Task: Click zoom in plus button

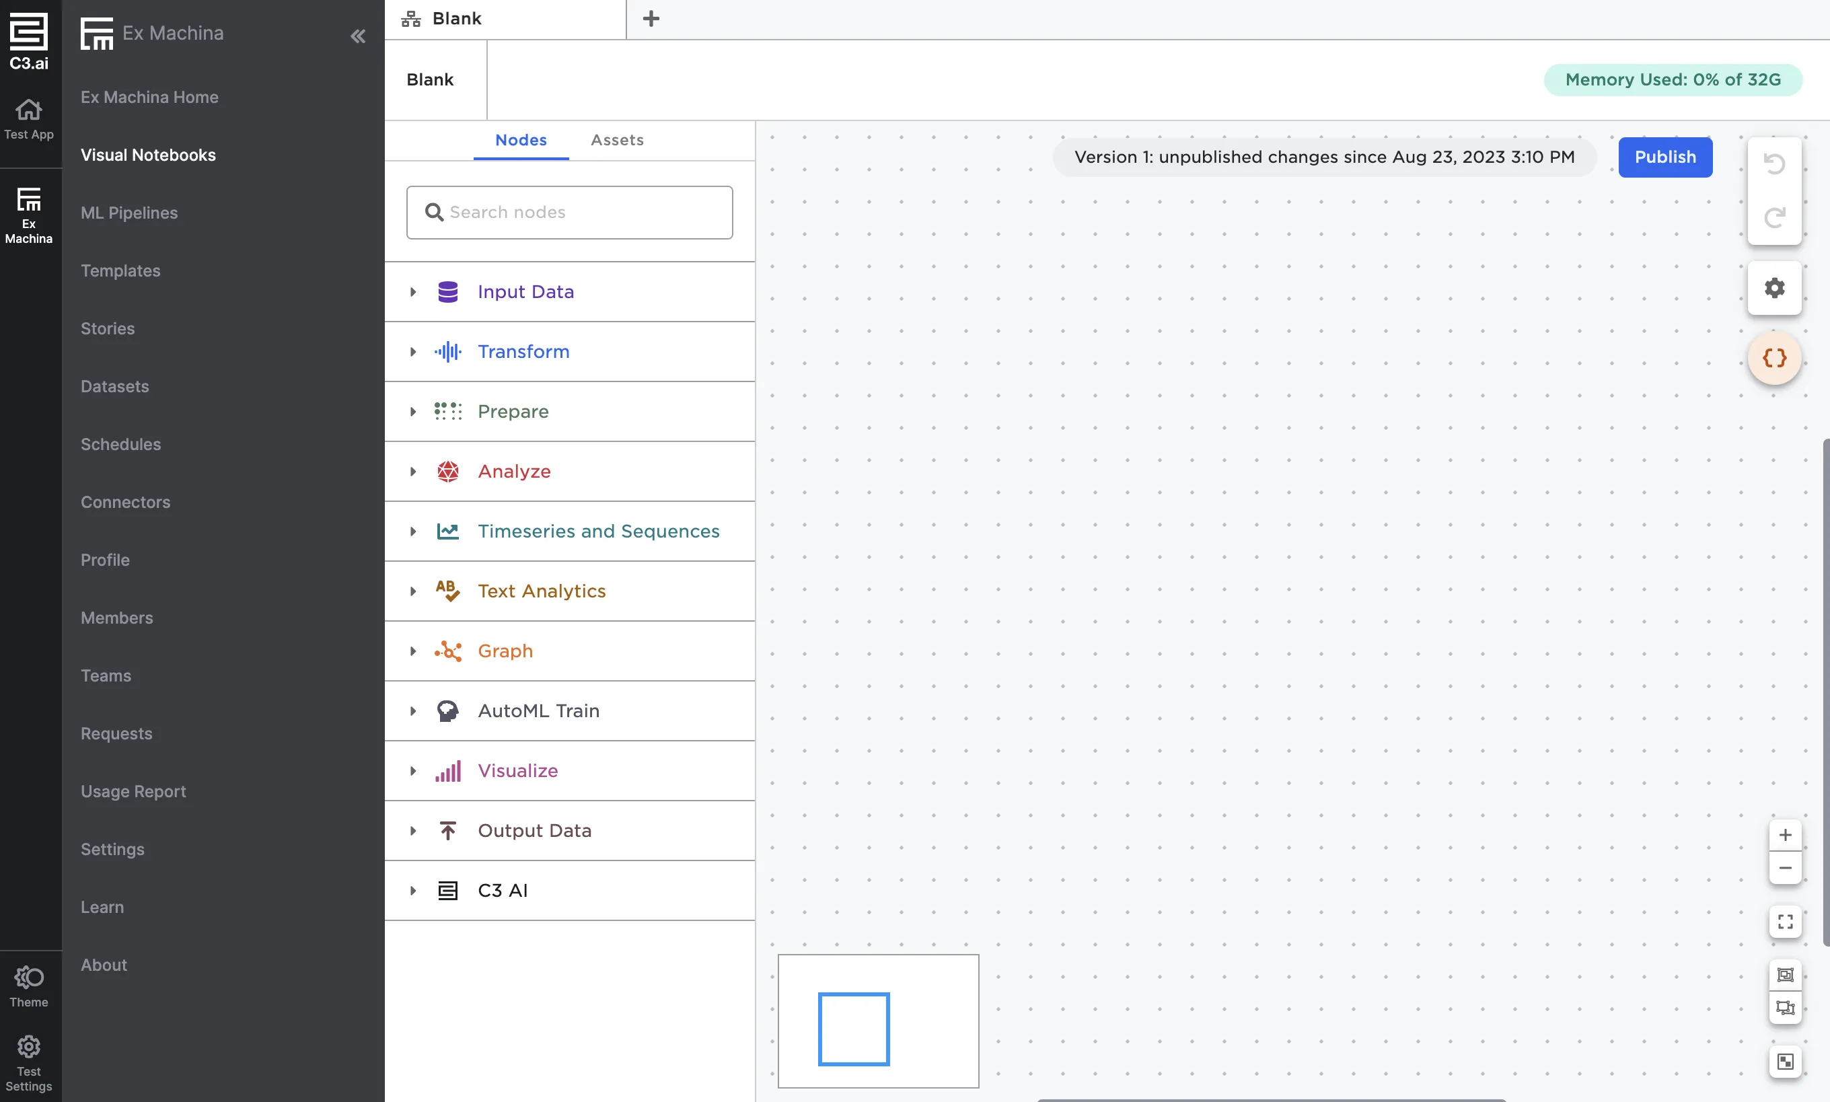Action: (1785, 835)
